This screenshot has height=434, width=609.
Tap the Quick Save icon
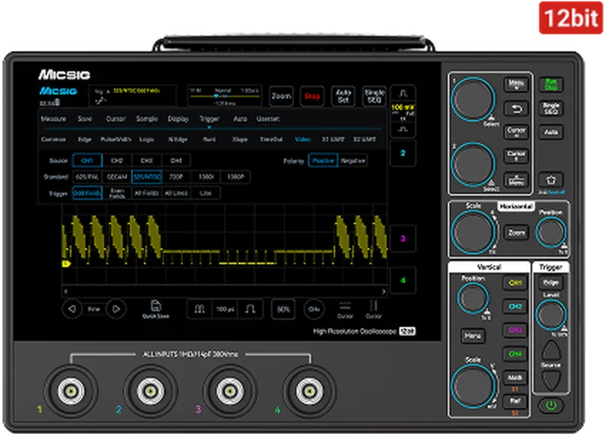pyautogui.click(x=156, y=309)
